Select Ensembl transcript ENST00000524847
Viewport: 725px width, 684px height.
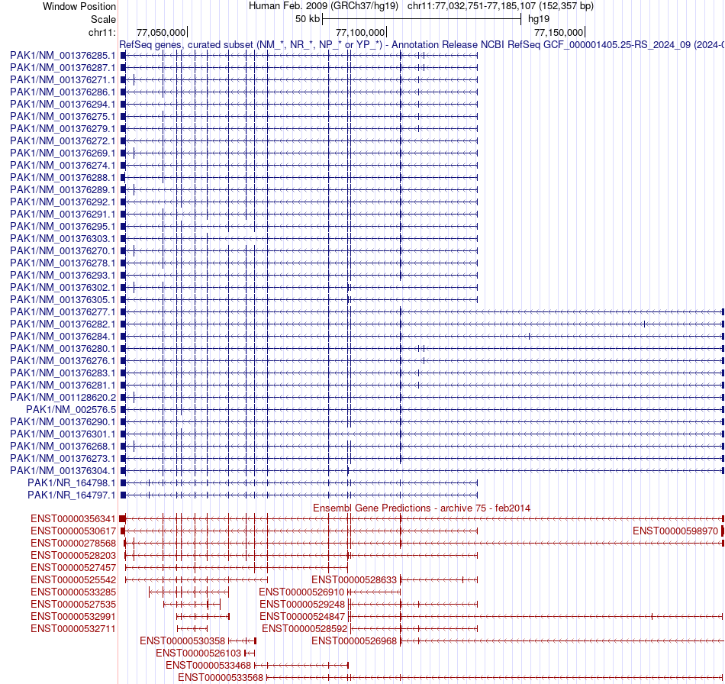tap(302, 617)
